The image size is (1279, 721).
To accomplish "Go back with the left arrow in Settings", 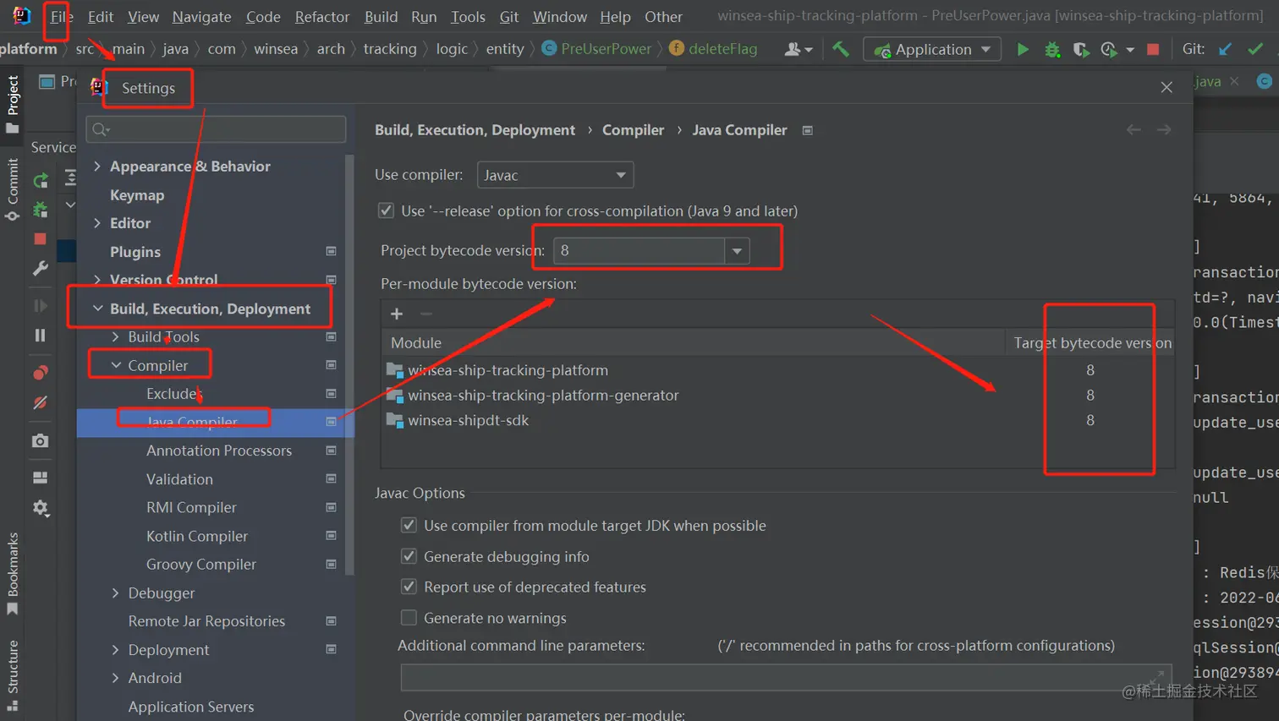I will (1134, 129).
